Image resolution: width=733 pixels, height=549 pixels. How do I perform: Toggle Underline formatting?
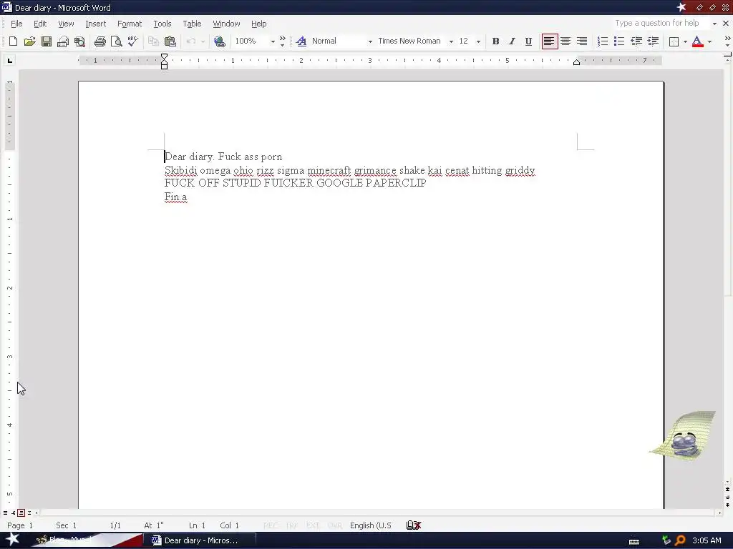(528, 41)
